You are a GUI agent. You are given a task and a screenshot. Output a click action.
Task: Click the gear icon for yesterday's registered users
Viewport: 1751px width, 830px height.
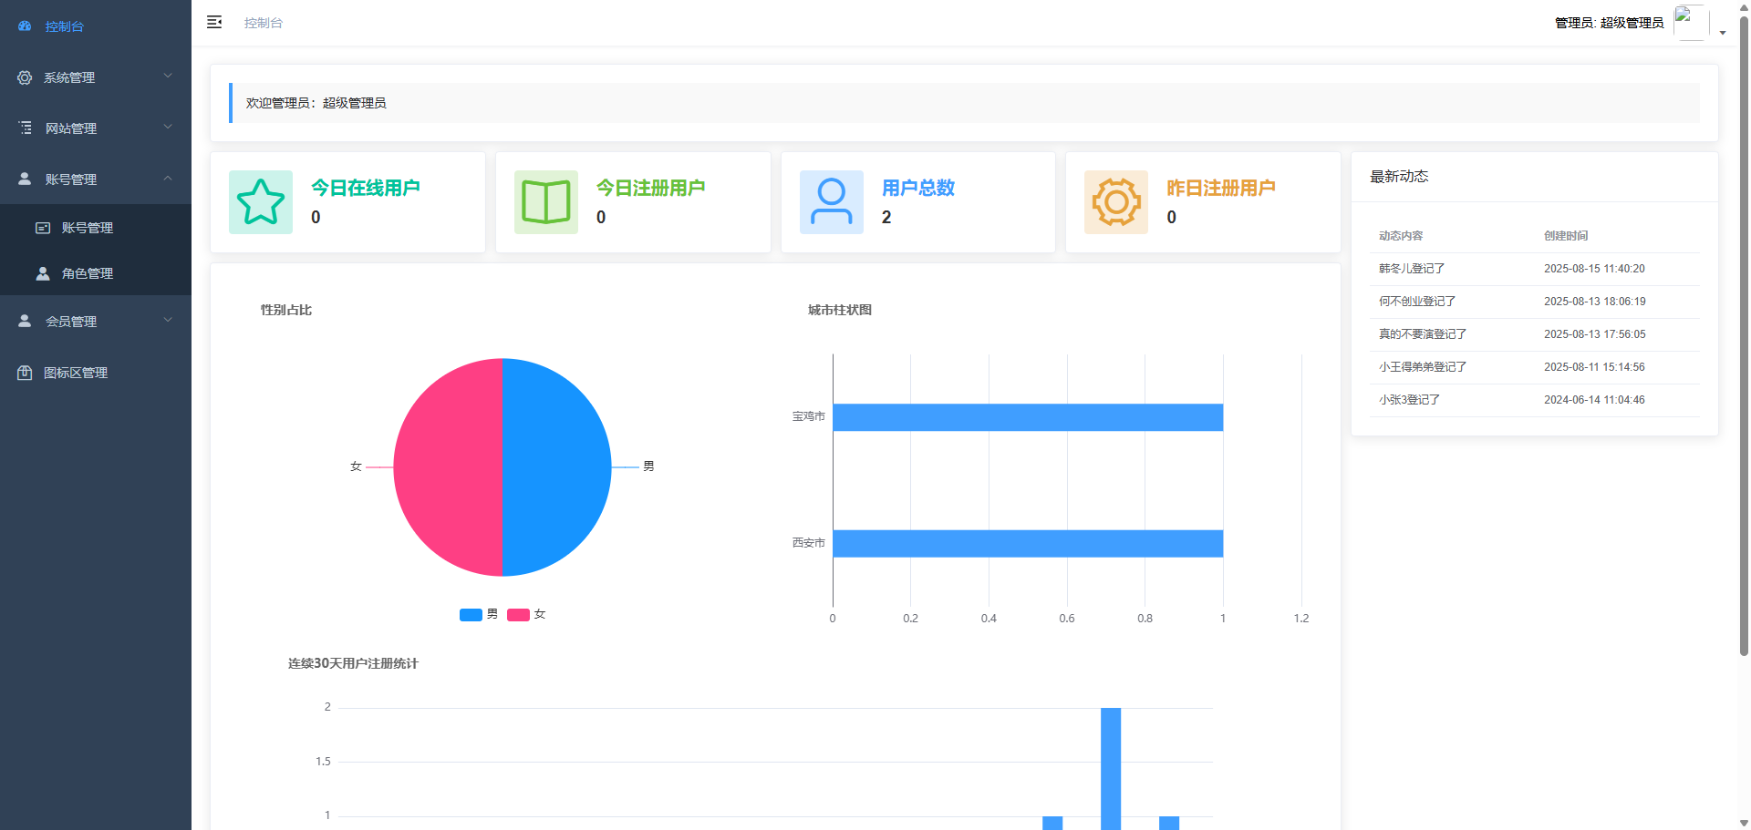click(1115, 202)
